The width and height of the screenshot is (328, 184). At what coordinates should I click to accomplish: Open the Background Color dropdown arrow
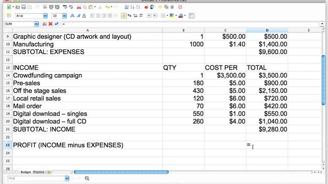click(176, 16)
